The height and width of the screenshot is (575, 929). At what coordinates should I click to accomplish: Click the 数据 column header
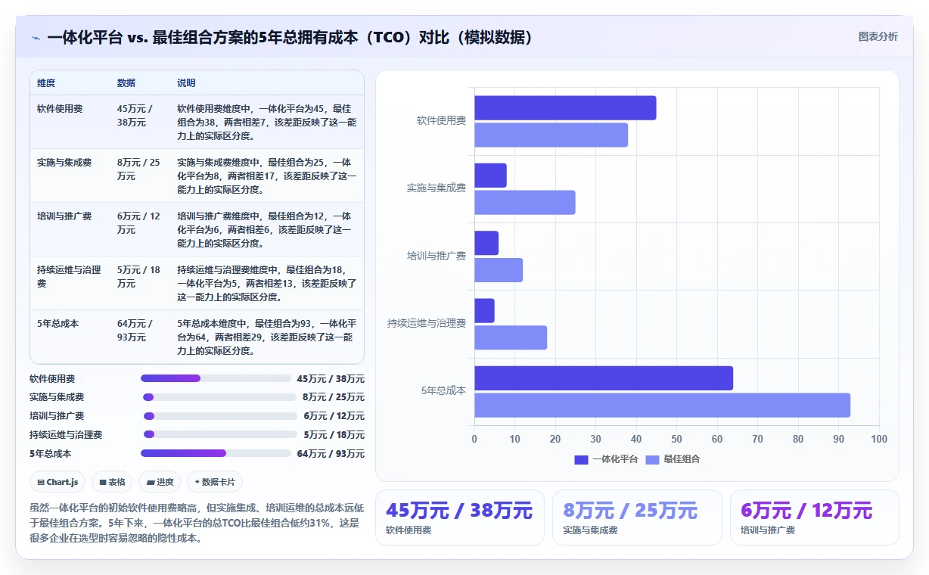(x=126, y=83)
